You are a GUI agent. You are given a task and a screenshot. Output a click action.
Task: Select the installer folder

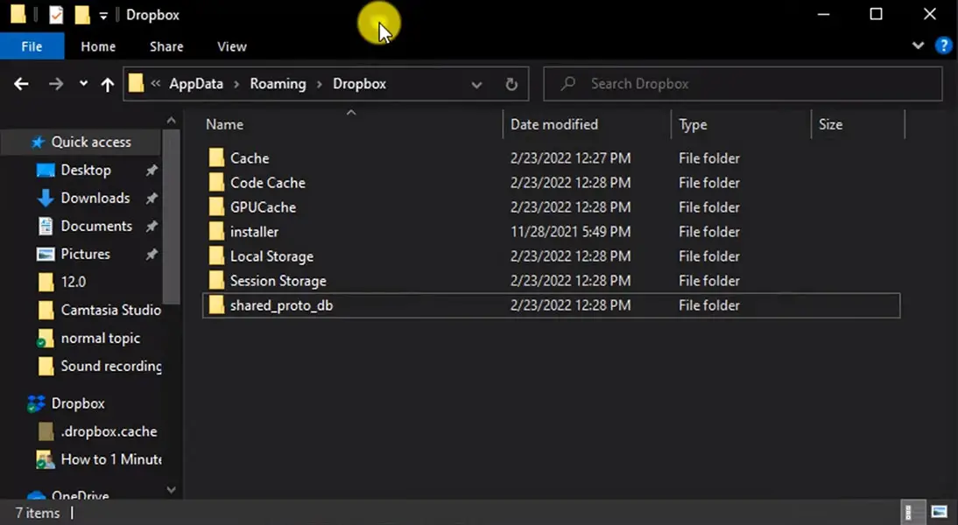point(254,231)
